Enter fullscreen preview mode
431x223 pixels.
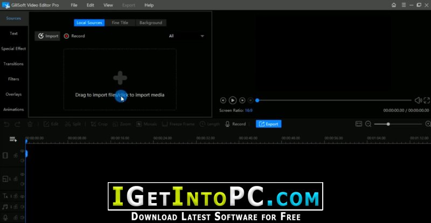pyautogui.click(x=427, y=100)
